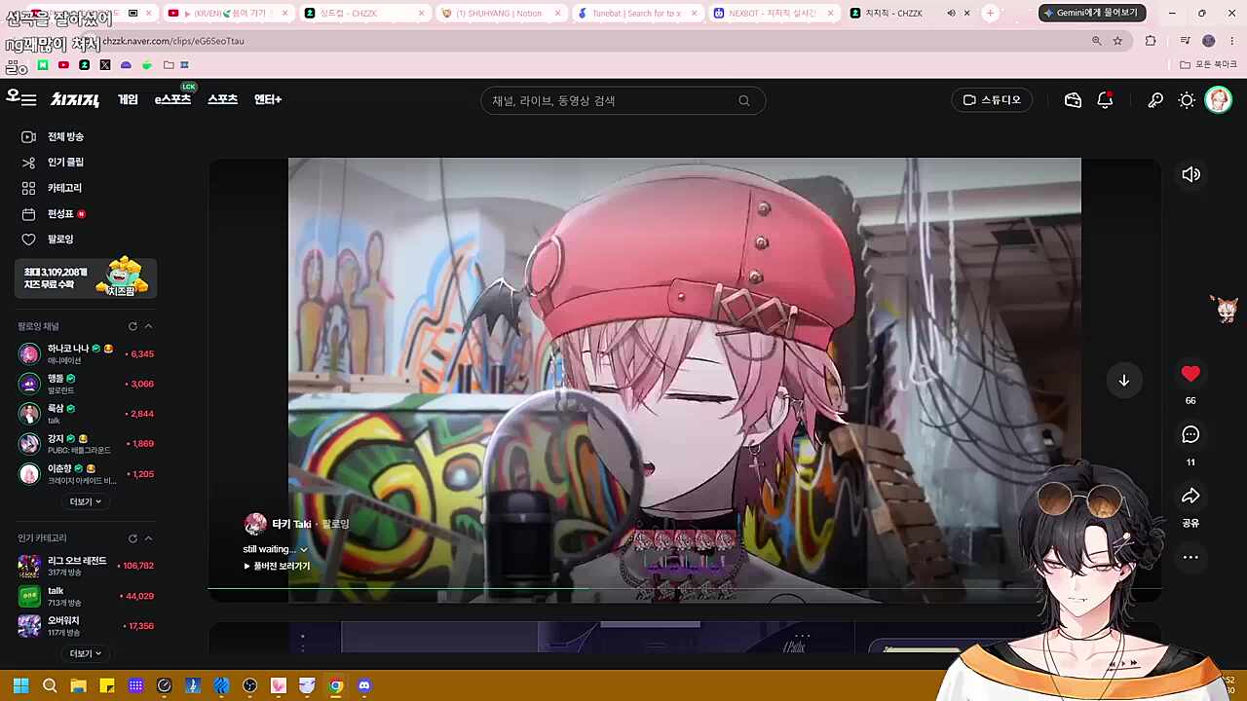Screen dimensions: 1247x701
Task: Open the 타키 Taki channel avatar
Action: [x=255, y=524]
